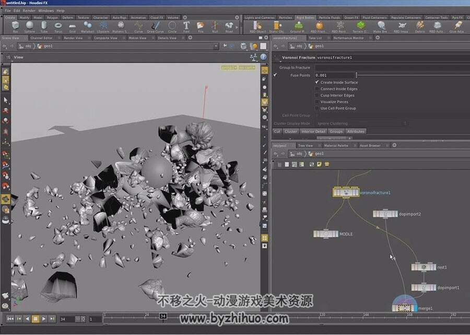Open Cluster Display Mode dropdown

coord(362,123)
